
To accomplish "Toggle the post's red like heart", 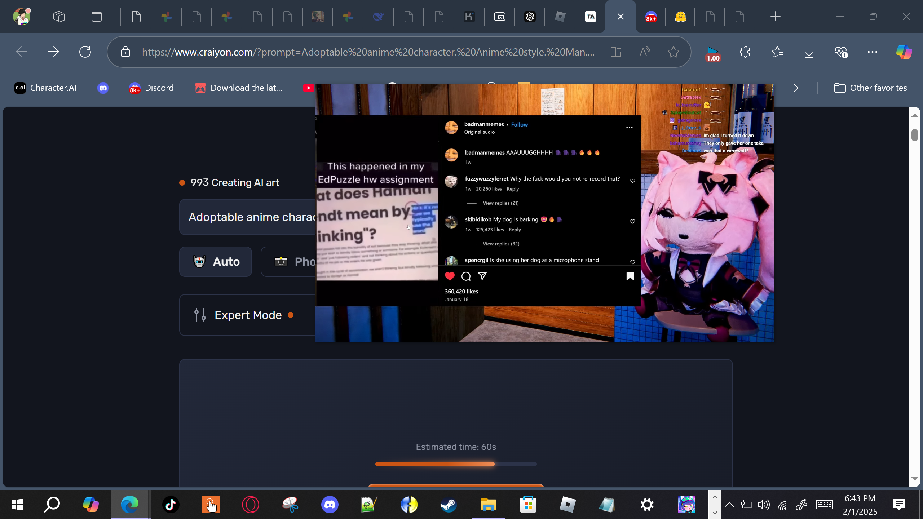I will tap(450, 276).
